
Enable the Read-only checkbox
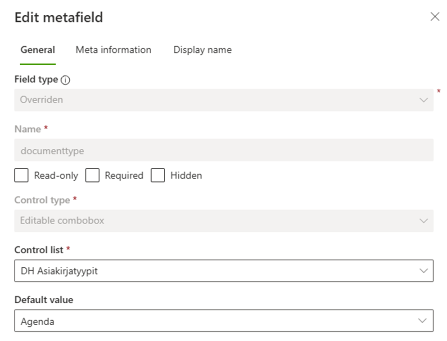pos(21,175)
